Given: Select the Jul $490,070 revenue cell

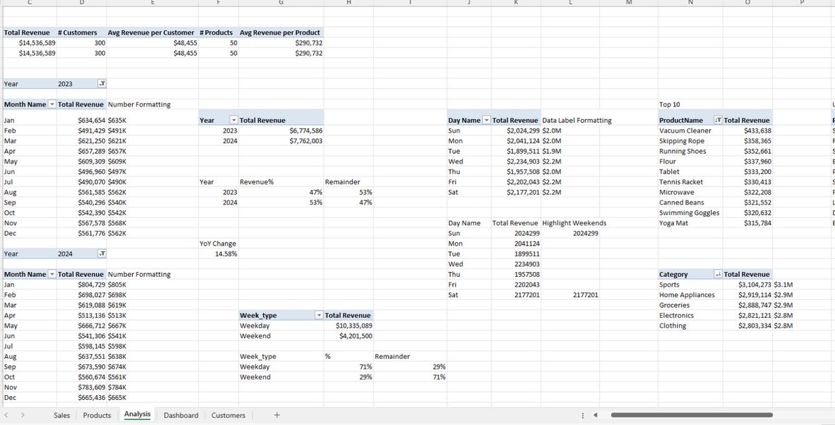Looking at the screenshot, I should click(x=81, y=182).
